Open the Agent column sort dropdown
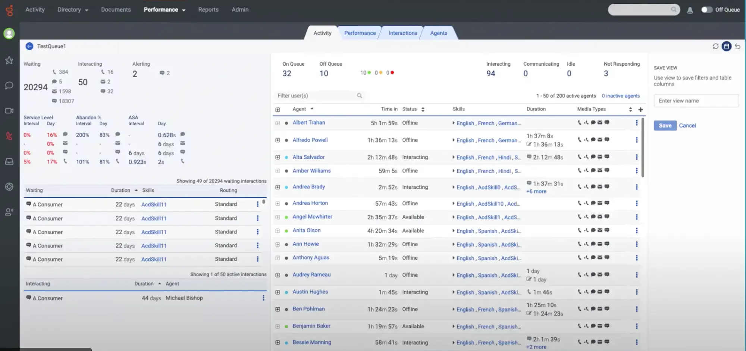 313,109
